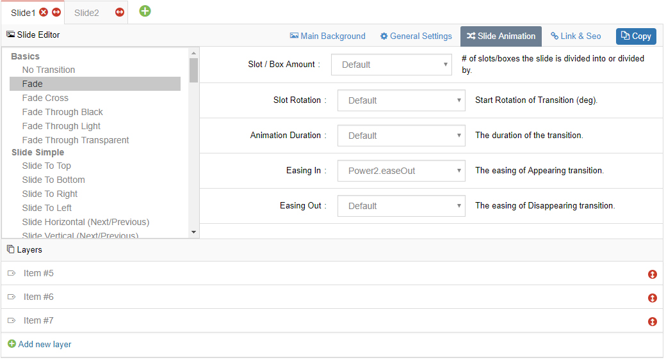Click the tag icon beside Item #7
Image resolution: width=666 pixels, height=360 pixels.
(12, 321)
